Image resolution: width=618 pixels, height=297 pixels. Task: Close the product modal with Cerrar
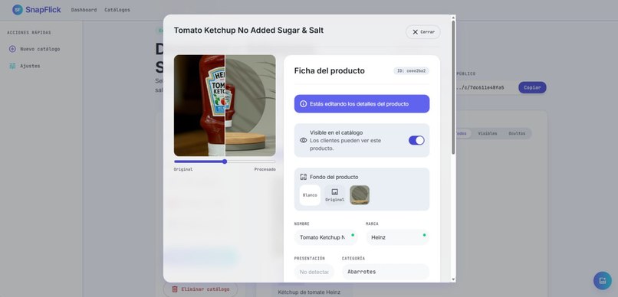click(x=423, y=32)
